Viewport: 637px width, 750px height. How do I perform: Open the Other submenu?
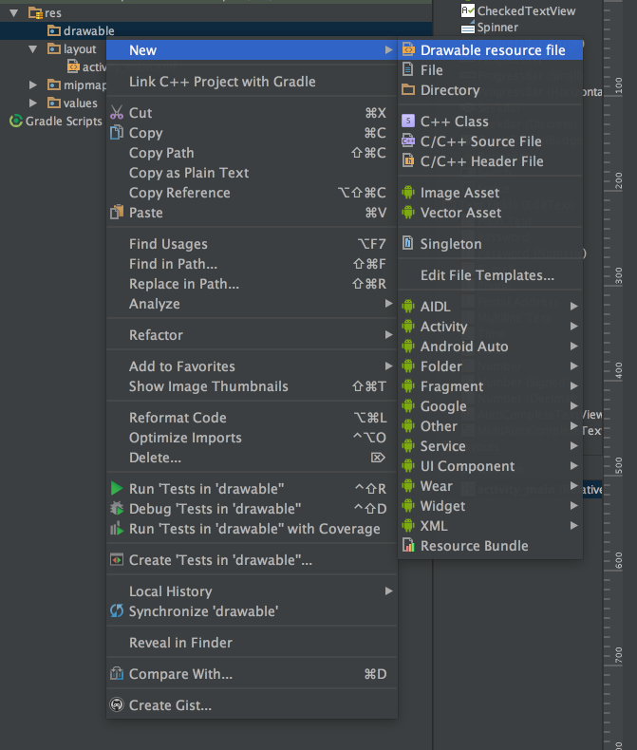490,426
